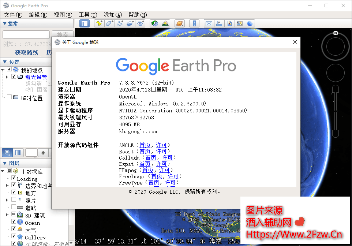
Task: Uncheck the 觀光游覽 folder checkbox
Action: click(14, 77)
